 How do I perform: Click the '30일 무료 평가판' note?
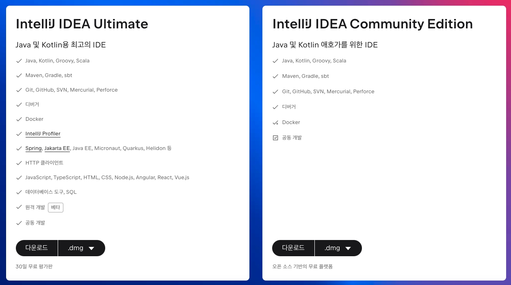click(x=34, y=267)
